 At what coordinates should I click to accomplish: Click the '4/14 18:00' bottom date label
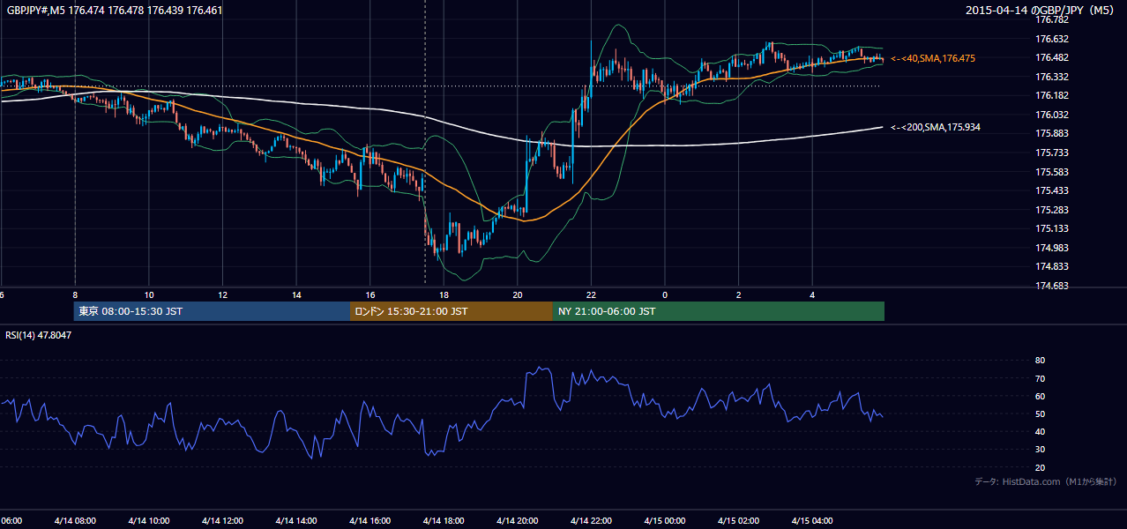[x=444, y=521]
